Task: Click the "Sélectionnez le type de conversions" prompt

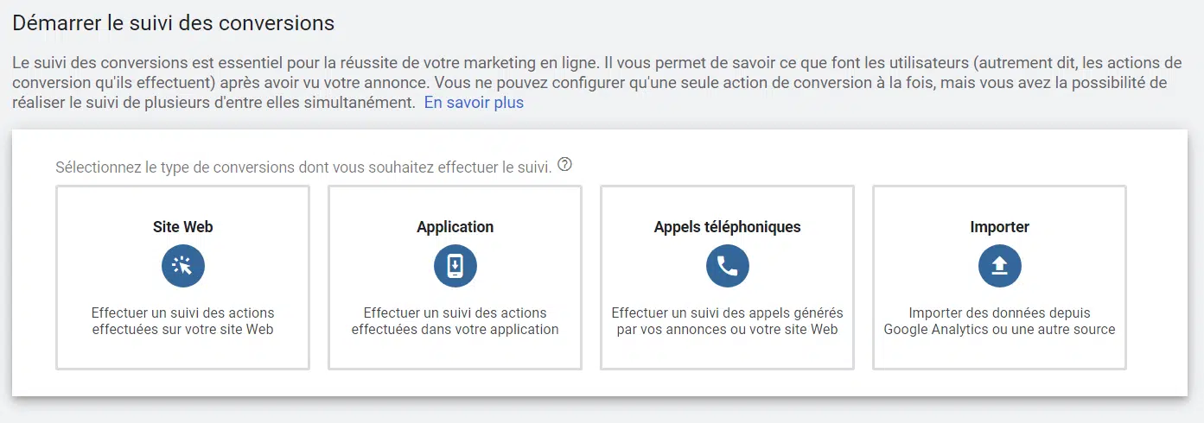Action: pyautogui.click(x=303, y=167)
